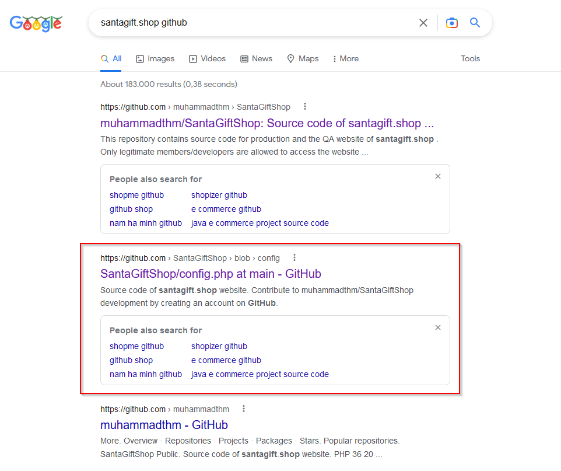Clear the search box text
The width and height of the screenshot is (561, 471).
423,23
